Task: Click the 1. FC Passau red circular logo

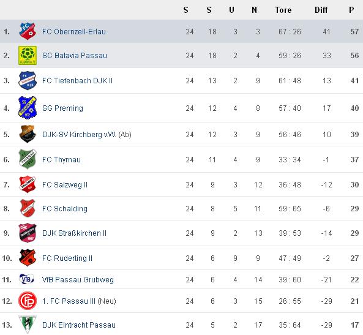Action: pos(28,301)
